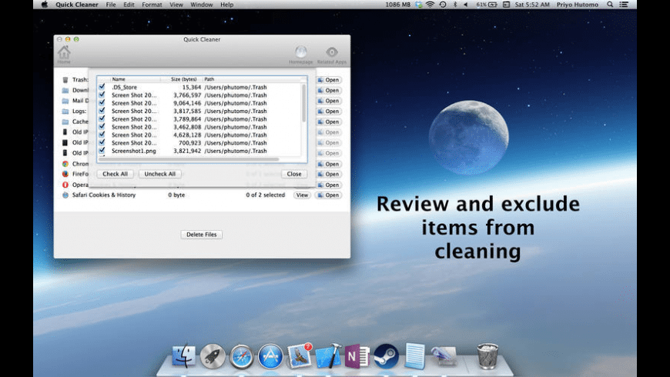Screen dimensions: 670x377
Task: Toggle checkbox for the 9,064,146 byte file
Action: pyautogui.click(x=102, y=103)
